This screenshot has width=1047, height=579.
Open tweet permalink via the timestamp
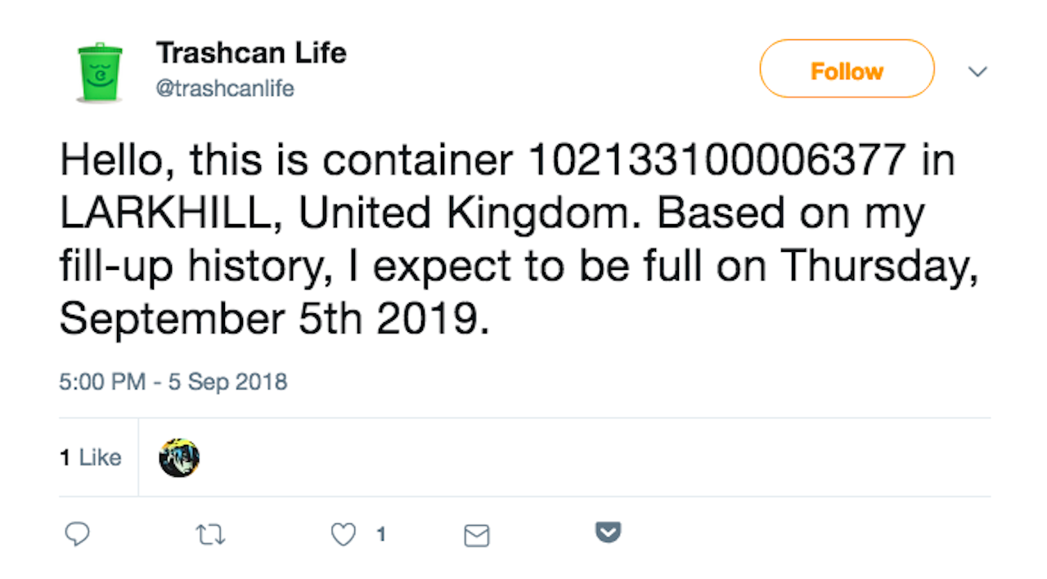173,382
